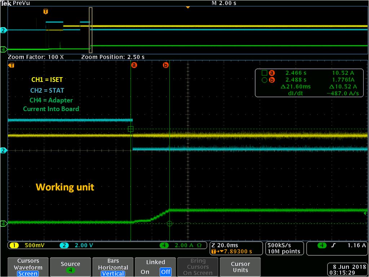Open the Source 4 menu button
Screen dimensions: 369x277
pyautogui.click(x=70, y=267)
